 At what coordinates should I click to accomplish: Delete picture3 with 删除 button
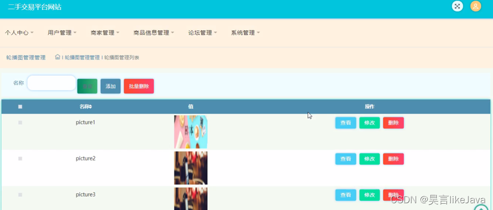coord(393,195)
